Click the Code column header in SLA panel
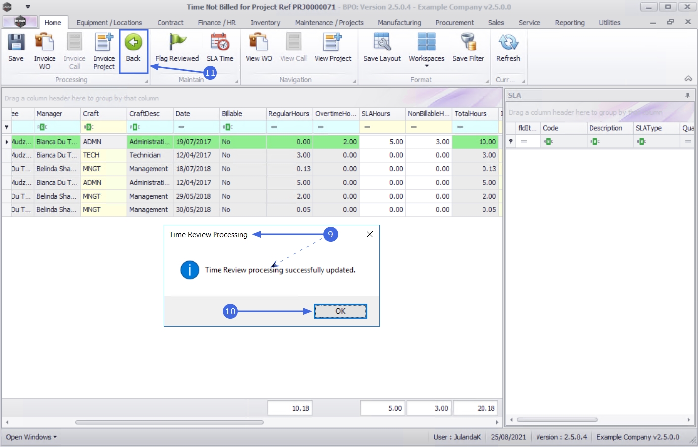The width and height of the screenshot is (698, 447). click(563, 128)
